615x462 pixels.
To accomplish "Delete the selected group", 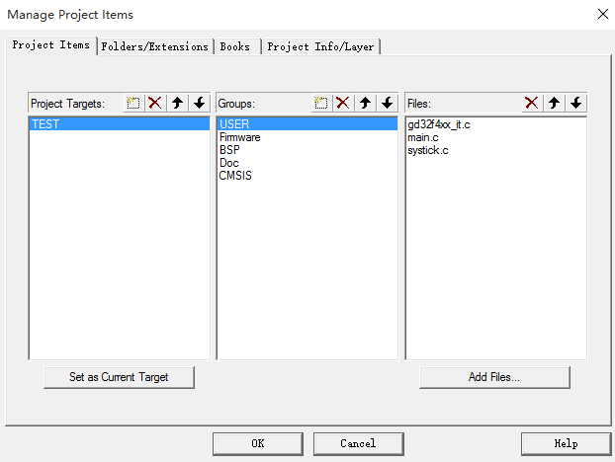I will (x=343, y=104).
